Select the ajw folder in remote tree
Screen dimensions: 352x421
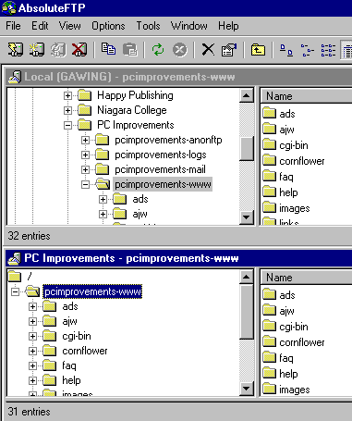(x=69, y=321)
